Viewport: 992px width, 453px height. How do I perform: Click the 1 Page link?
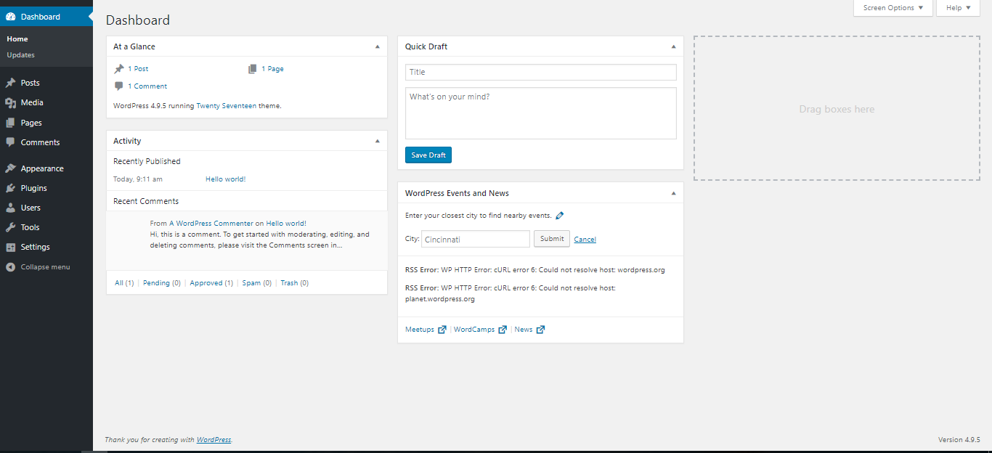[x=272, y=69]
